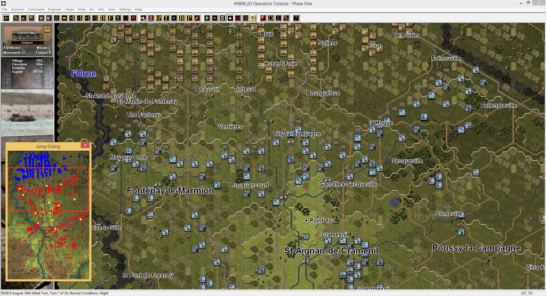Click the crosshair target toolbar icon
Screen dimensions: 546x296
pyautogui.click(x=6, y=18)
